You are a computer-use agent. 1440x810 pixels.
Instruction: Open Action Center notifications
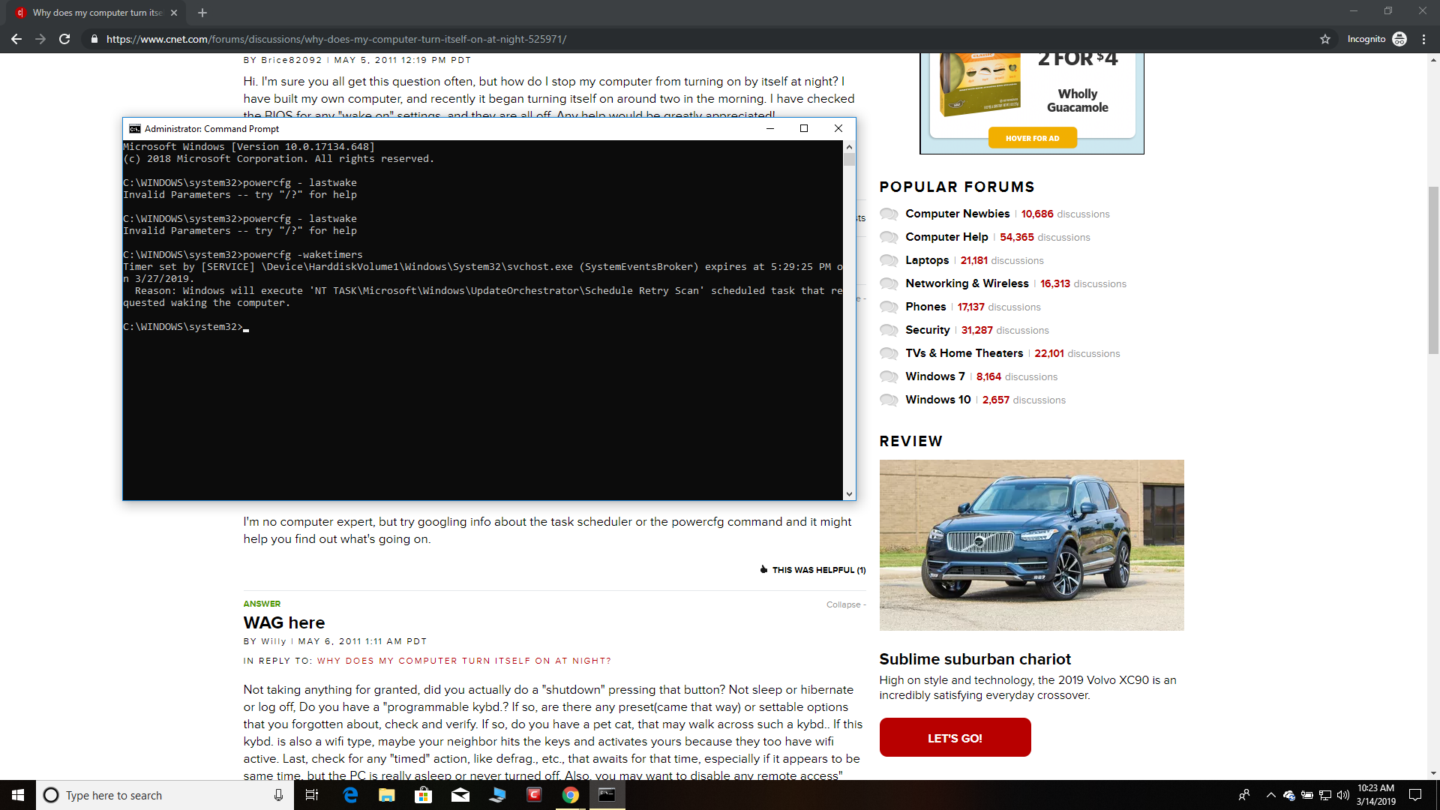click(x=1415, y=795)
